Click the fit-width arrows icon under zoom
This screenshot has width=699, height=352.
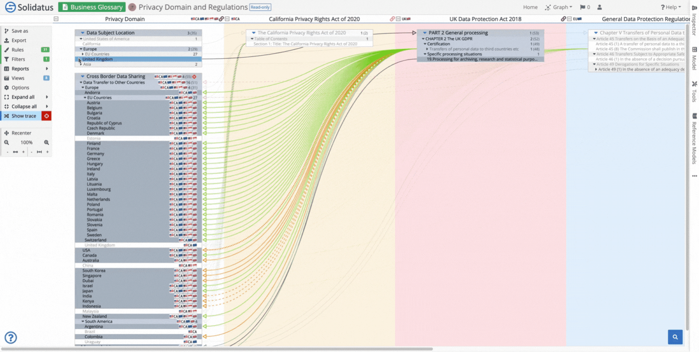15,152
